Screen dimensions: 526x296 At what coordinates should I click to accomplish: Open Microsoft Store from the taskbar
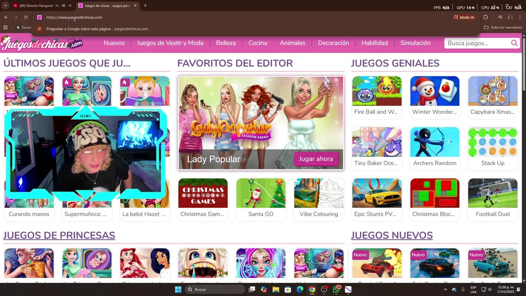click(x=288, y=289)
